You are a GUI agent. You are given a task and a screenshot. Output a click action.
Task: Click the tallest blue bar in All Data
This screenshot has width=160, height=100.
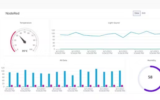coord(96,78)
